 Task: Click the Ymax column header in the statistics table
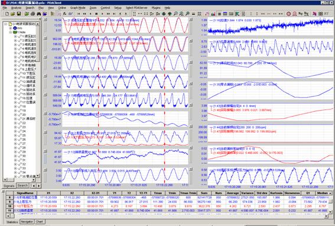[x=158, y=193]
